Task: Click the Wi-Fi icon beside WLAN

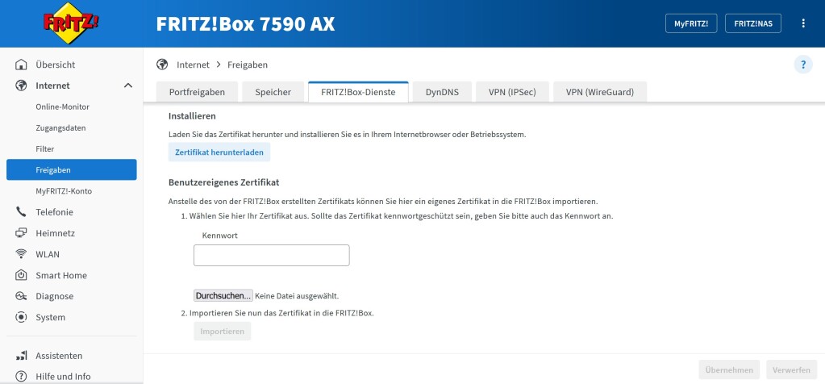Action: pyautogui.click(x=21, y=254)
